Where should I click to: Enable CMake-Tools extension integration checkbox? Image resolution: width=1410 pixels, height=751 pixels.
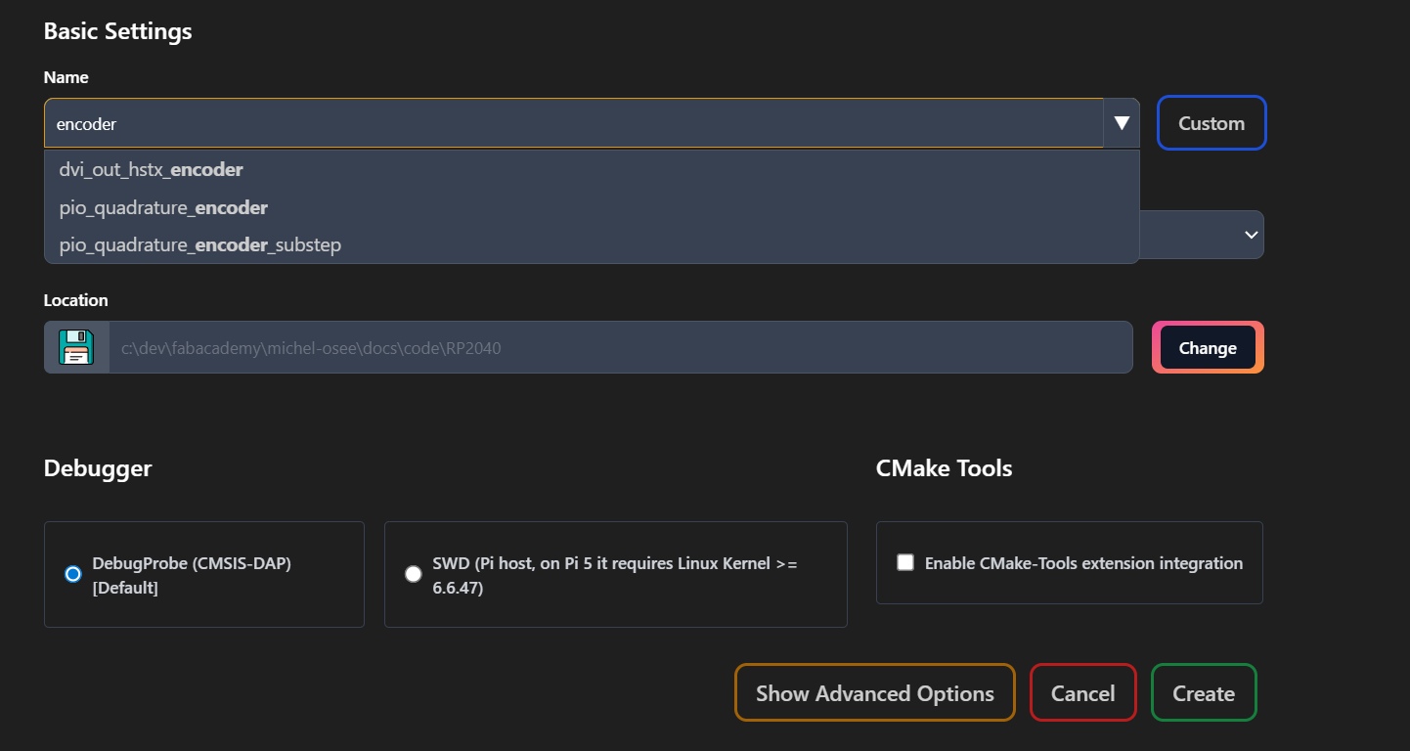tap(905, 562)
